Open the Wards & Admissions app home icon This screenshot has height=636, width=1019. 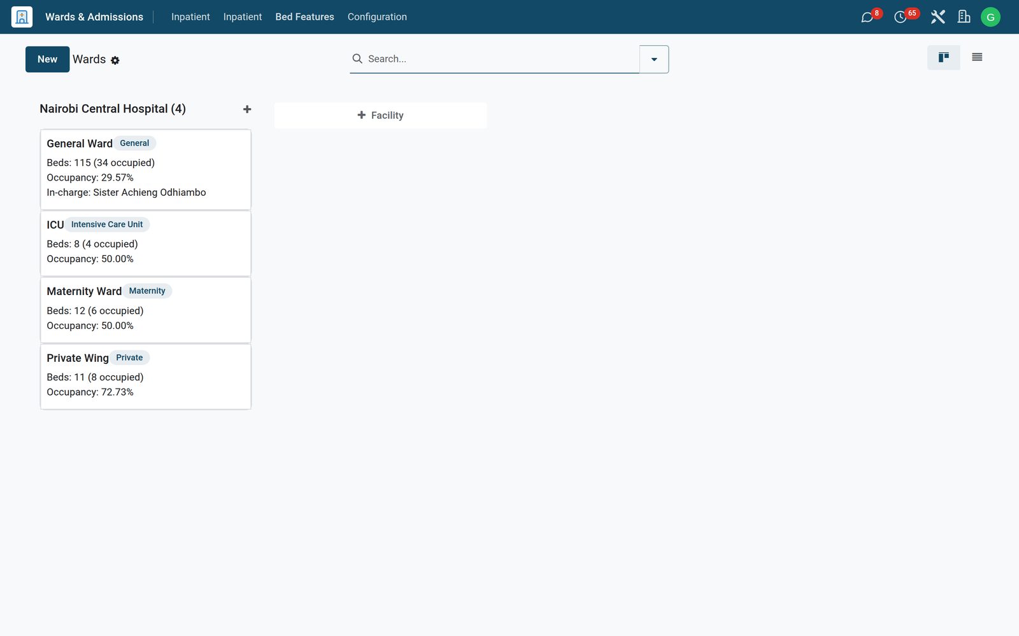[22, 17]
